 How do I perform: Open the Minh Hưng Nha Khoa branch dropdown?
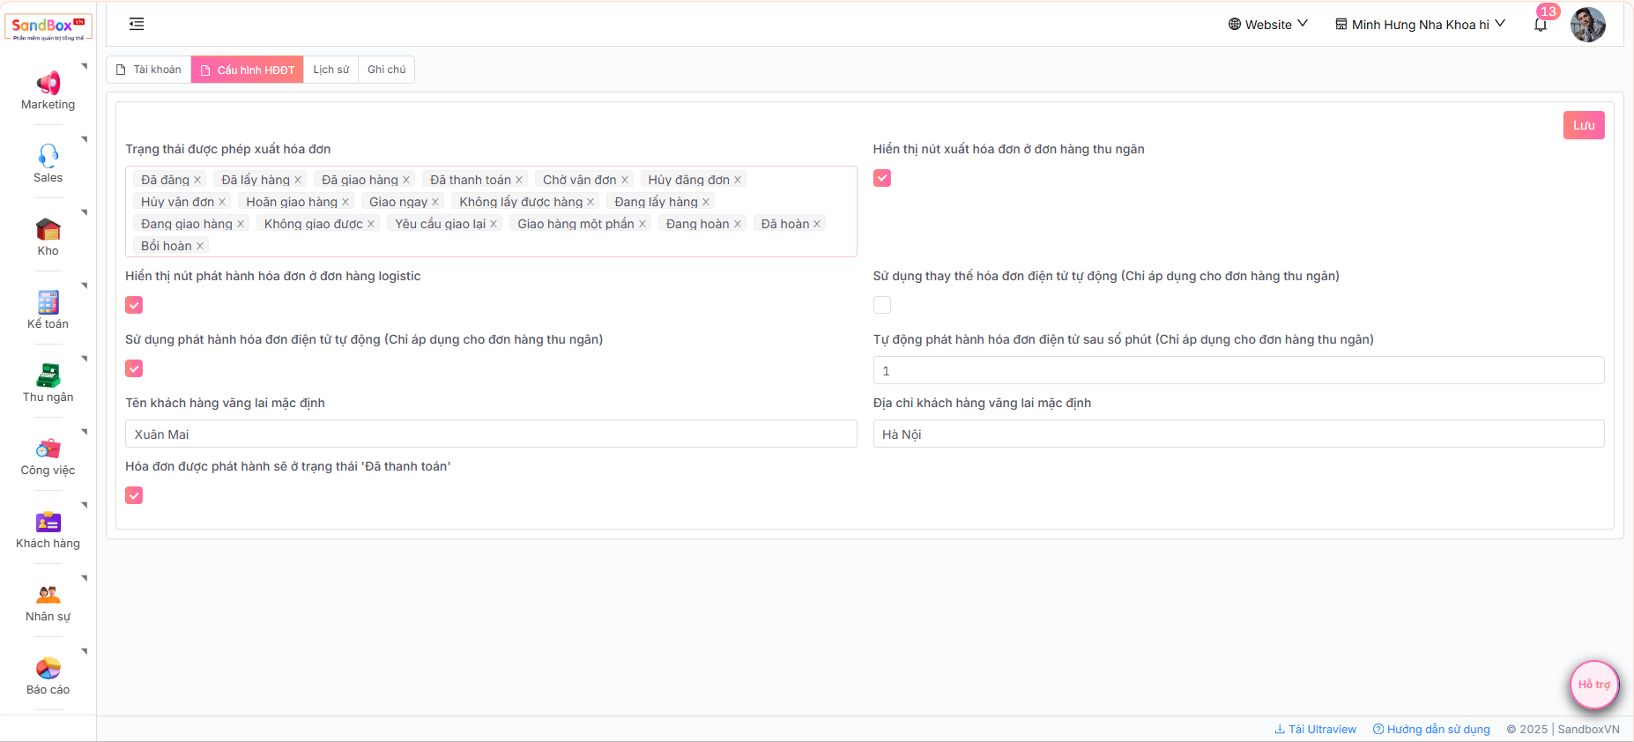[1420, 25]
